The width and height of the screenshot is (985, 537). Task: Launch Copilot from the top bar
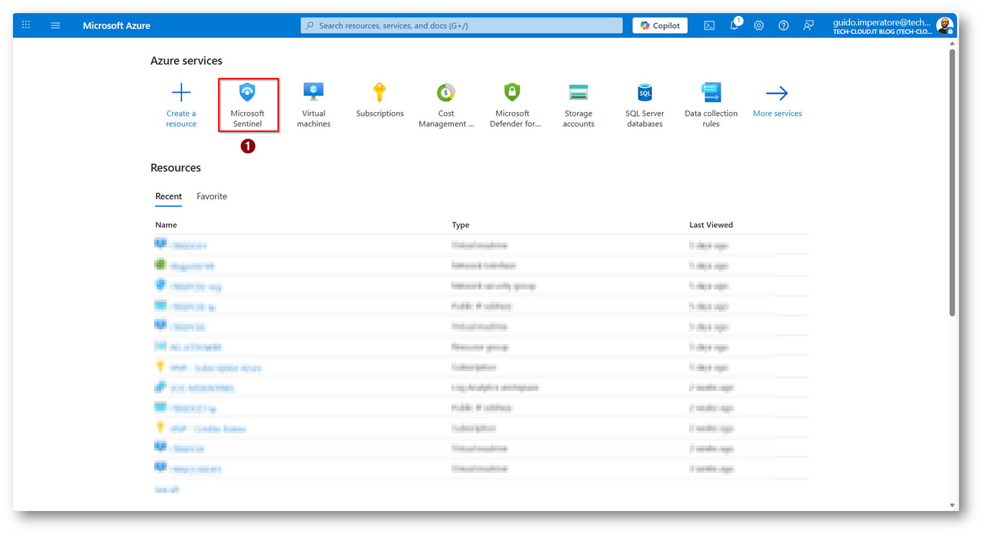pyautogui.click(x=660, y=25)
